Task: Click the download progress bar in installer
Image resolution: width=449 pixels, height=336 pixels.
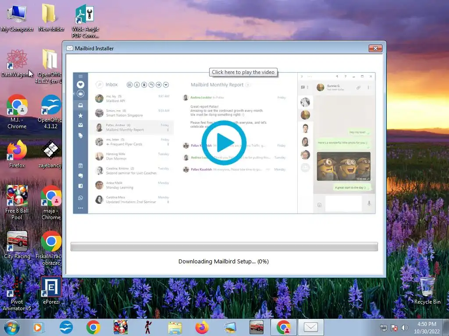Action: 224,247
